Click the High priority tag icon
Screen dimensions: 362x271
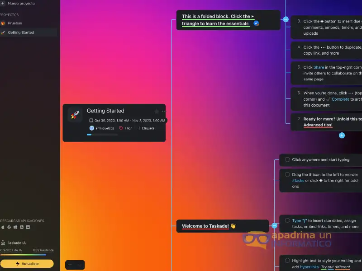(121, 128)
